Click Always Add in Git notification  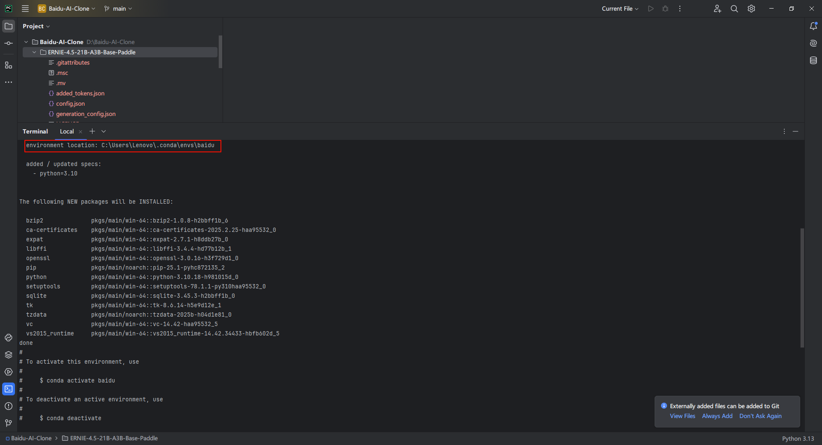[717, 416]
